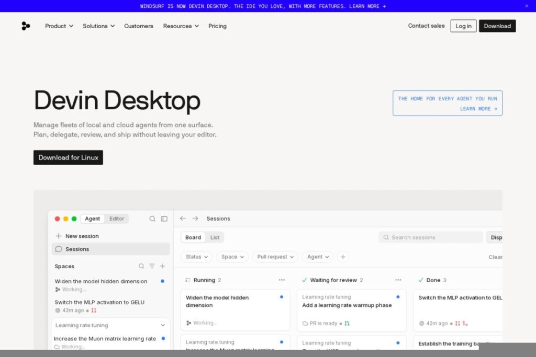Open the Agent filter dropdown

[x=318, y=257]
